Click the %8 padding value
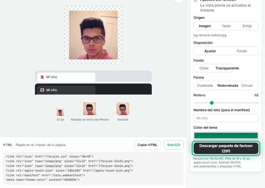The height and width of the screenshot is (188, 265). coord(256,95)
